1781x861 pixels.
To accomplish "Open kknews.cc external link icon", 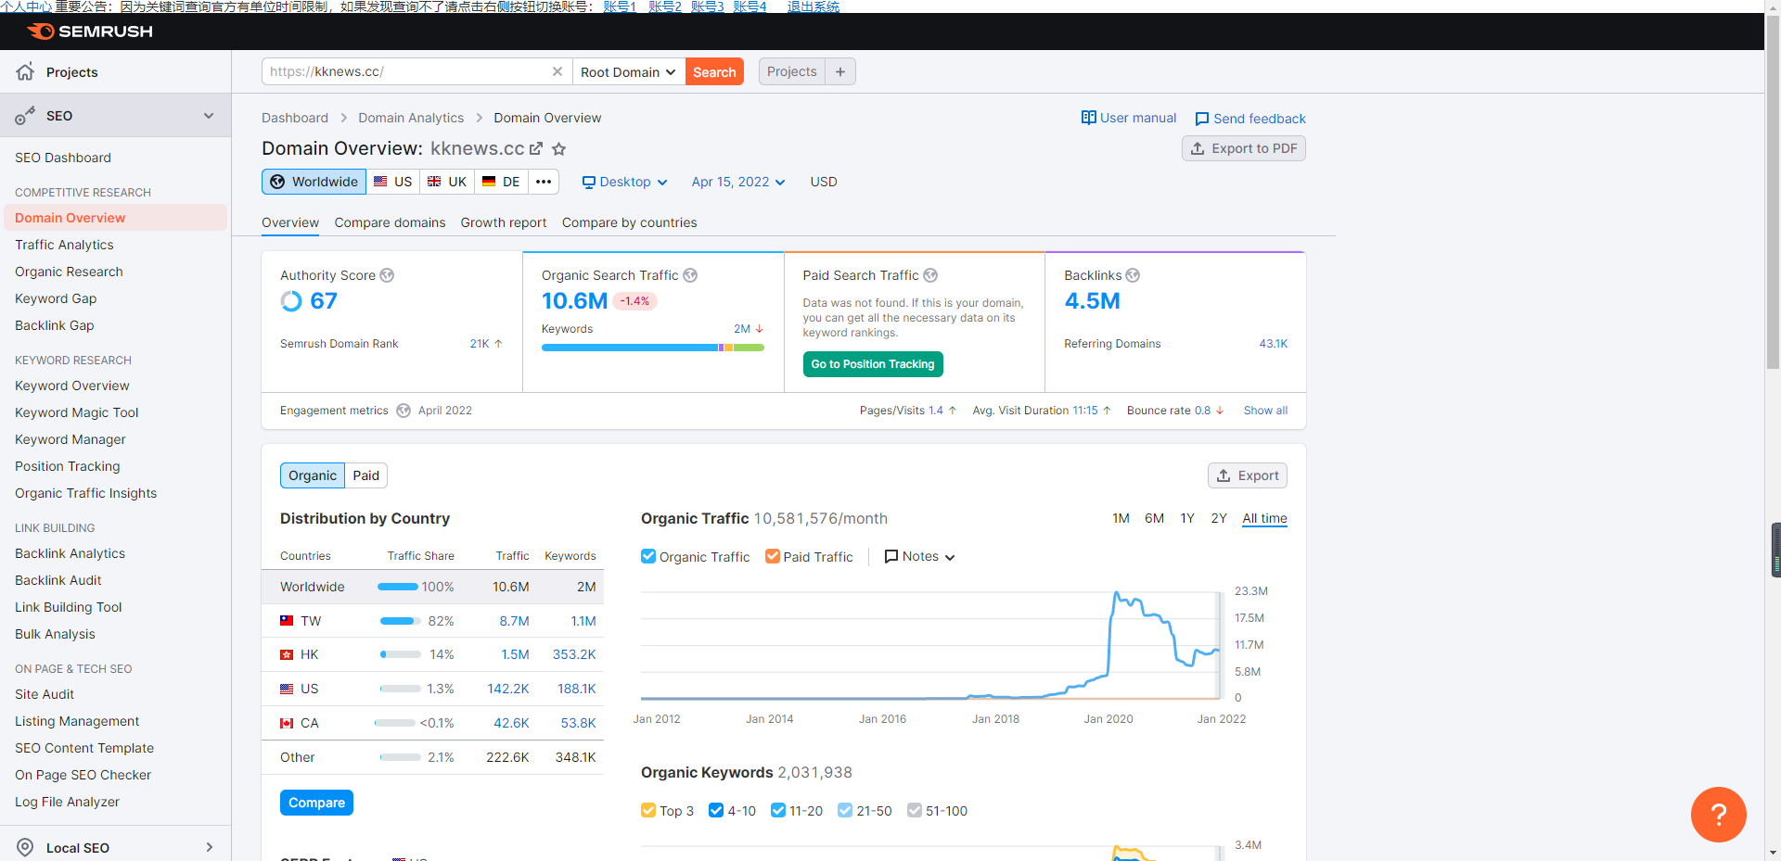I will pyautogui.click(x=536, y=148).
